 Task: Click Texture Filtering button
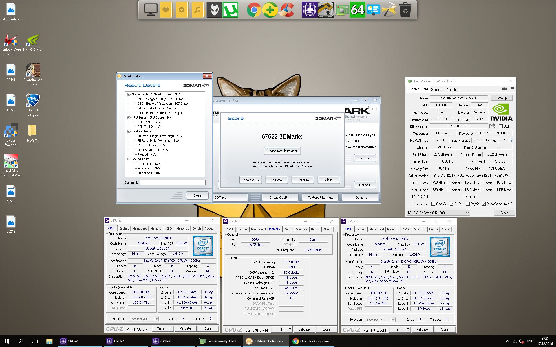coord(321,198)
